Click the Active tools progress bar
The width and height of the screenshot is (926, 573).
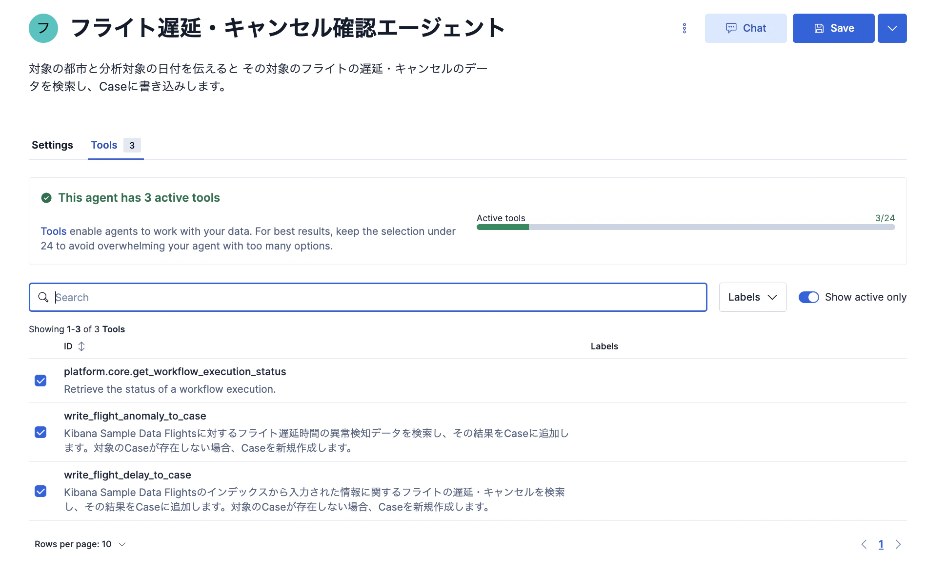pyautogui.click(x=685, y=227)
